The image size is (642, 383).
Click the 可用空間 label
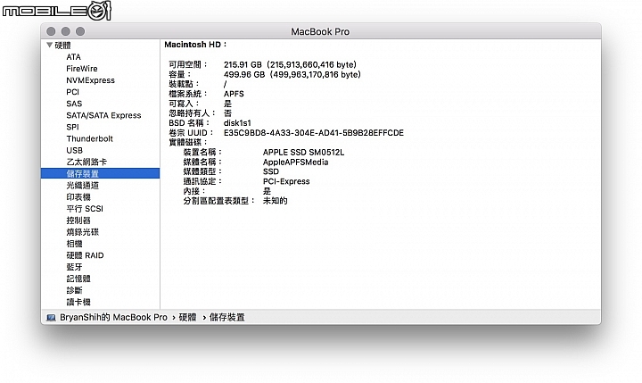click(x=188, y=65)
